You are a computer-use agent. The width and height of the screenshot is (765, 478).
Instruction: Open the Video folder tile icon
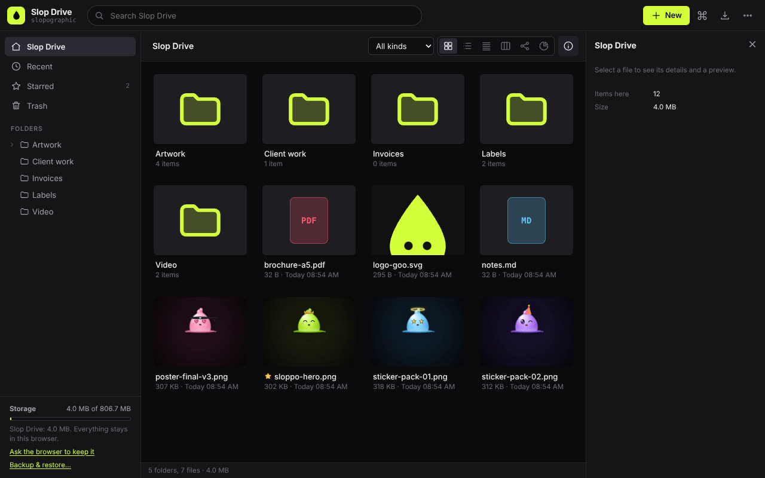point(200,220)
